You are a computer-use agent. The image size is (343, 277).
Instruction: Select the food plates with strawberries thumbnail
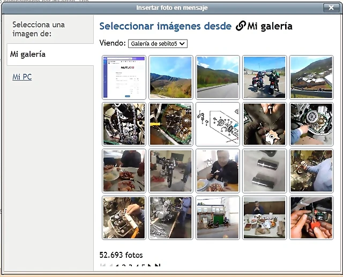point(124,171)
